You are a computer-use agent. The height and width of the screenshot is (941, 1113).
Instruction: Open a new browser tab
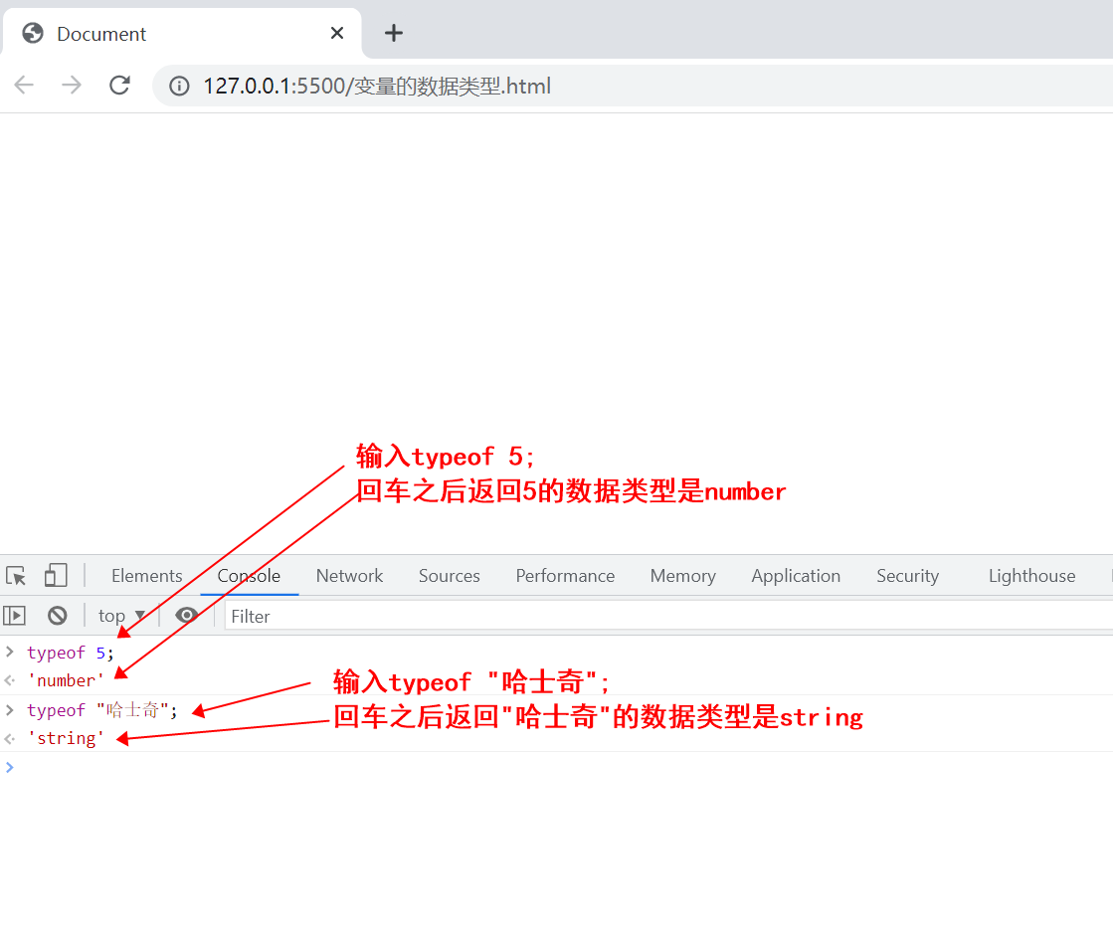[394, 33]
